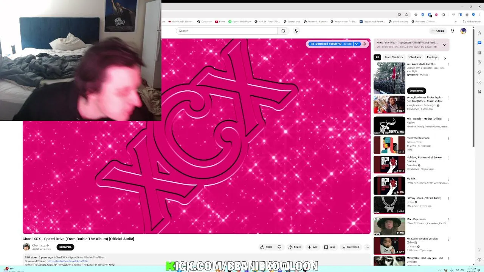Open options menu for Mix - Danzig - Mother

(448, 119)
